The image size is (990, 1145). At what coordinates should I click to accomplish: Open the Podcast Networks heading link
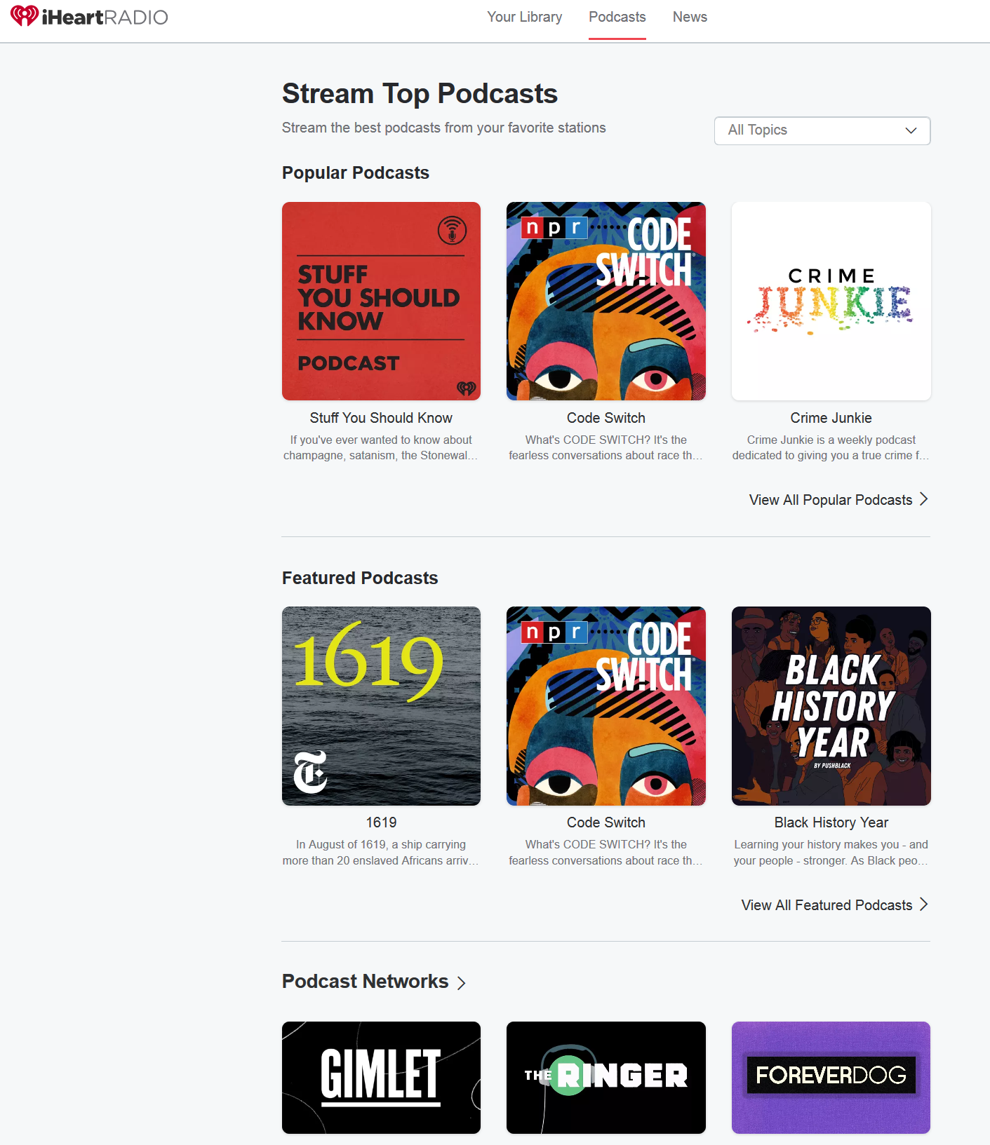pyautogui.click(x=365, y=982)
